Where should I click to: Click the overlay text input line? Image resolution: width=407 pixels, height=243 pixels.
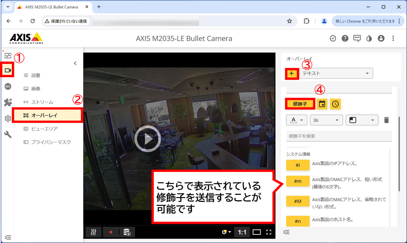click(x=339, y=91)
